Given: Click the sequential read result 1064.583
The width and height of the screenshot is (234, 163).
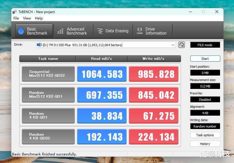Looking at the screenshot, I should pyautogui.click(x=102, y=74).
